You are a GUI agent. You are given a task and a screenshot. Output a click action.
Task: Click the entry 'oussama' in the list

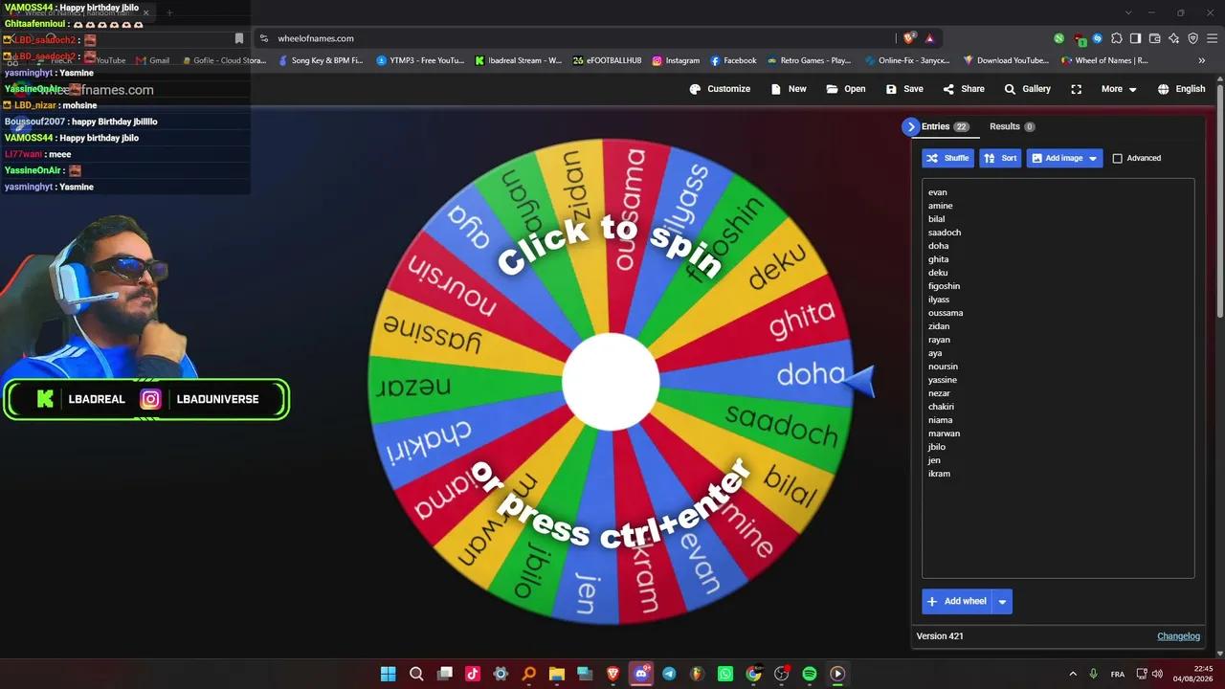[x=946, y=313]
